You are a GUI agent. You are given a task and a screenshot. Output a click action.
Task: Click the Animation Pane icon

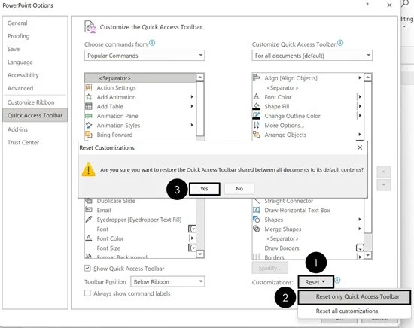point(89,116)
